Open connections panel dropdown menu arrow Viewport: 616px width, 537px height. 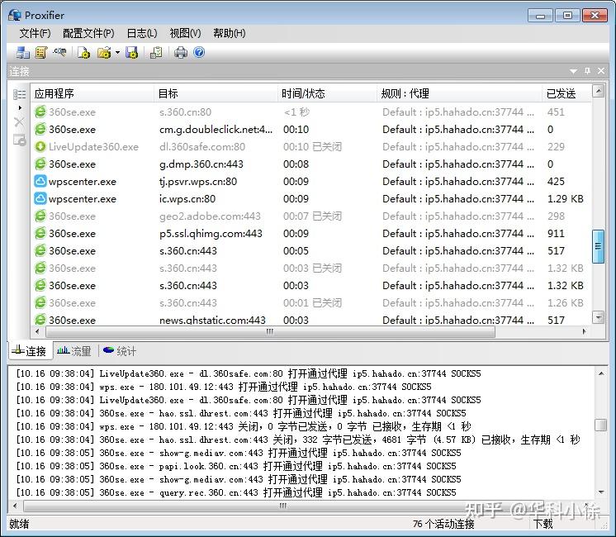(x=573, y=71)
